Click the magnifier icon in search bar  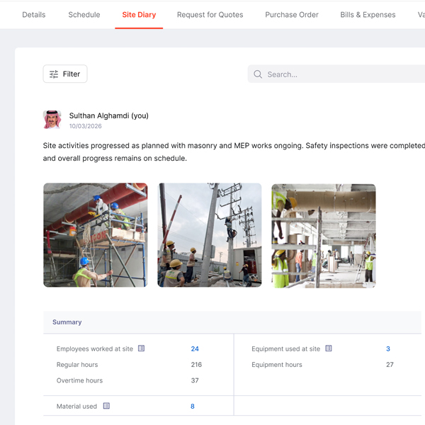(258, 74)
